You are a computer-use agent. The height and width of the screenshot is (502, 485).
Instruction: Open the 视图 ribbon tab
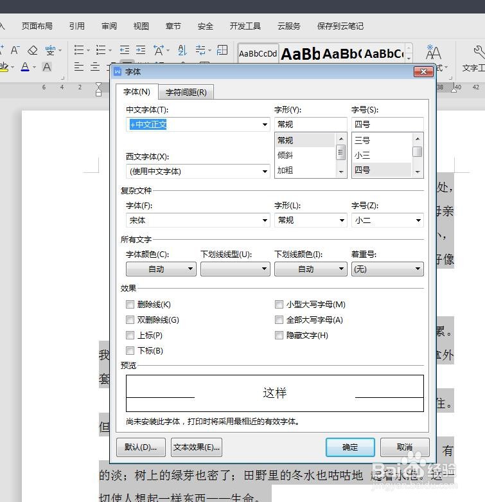[141, 26]
